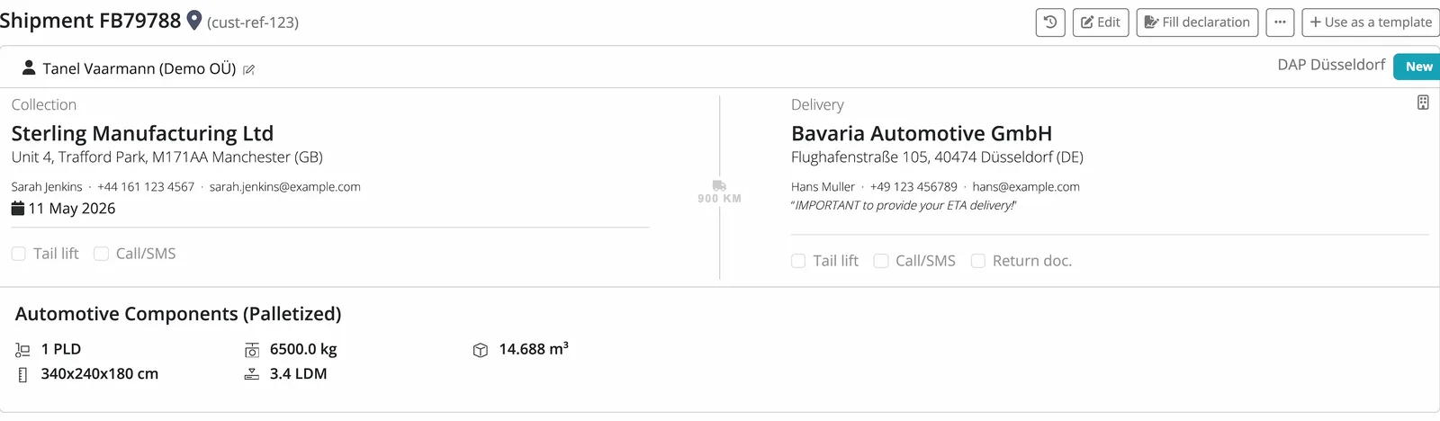Click the map pin icon beside FB79788
This screenshot has height=421, width=1440.
(193, 21)
